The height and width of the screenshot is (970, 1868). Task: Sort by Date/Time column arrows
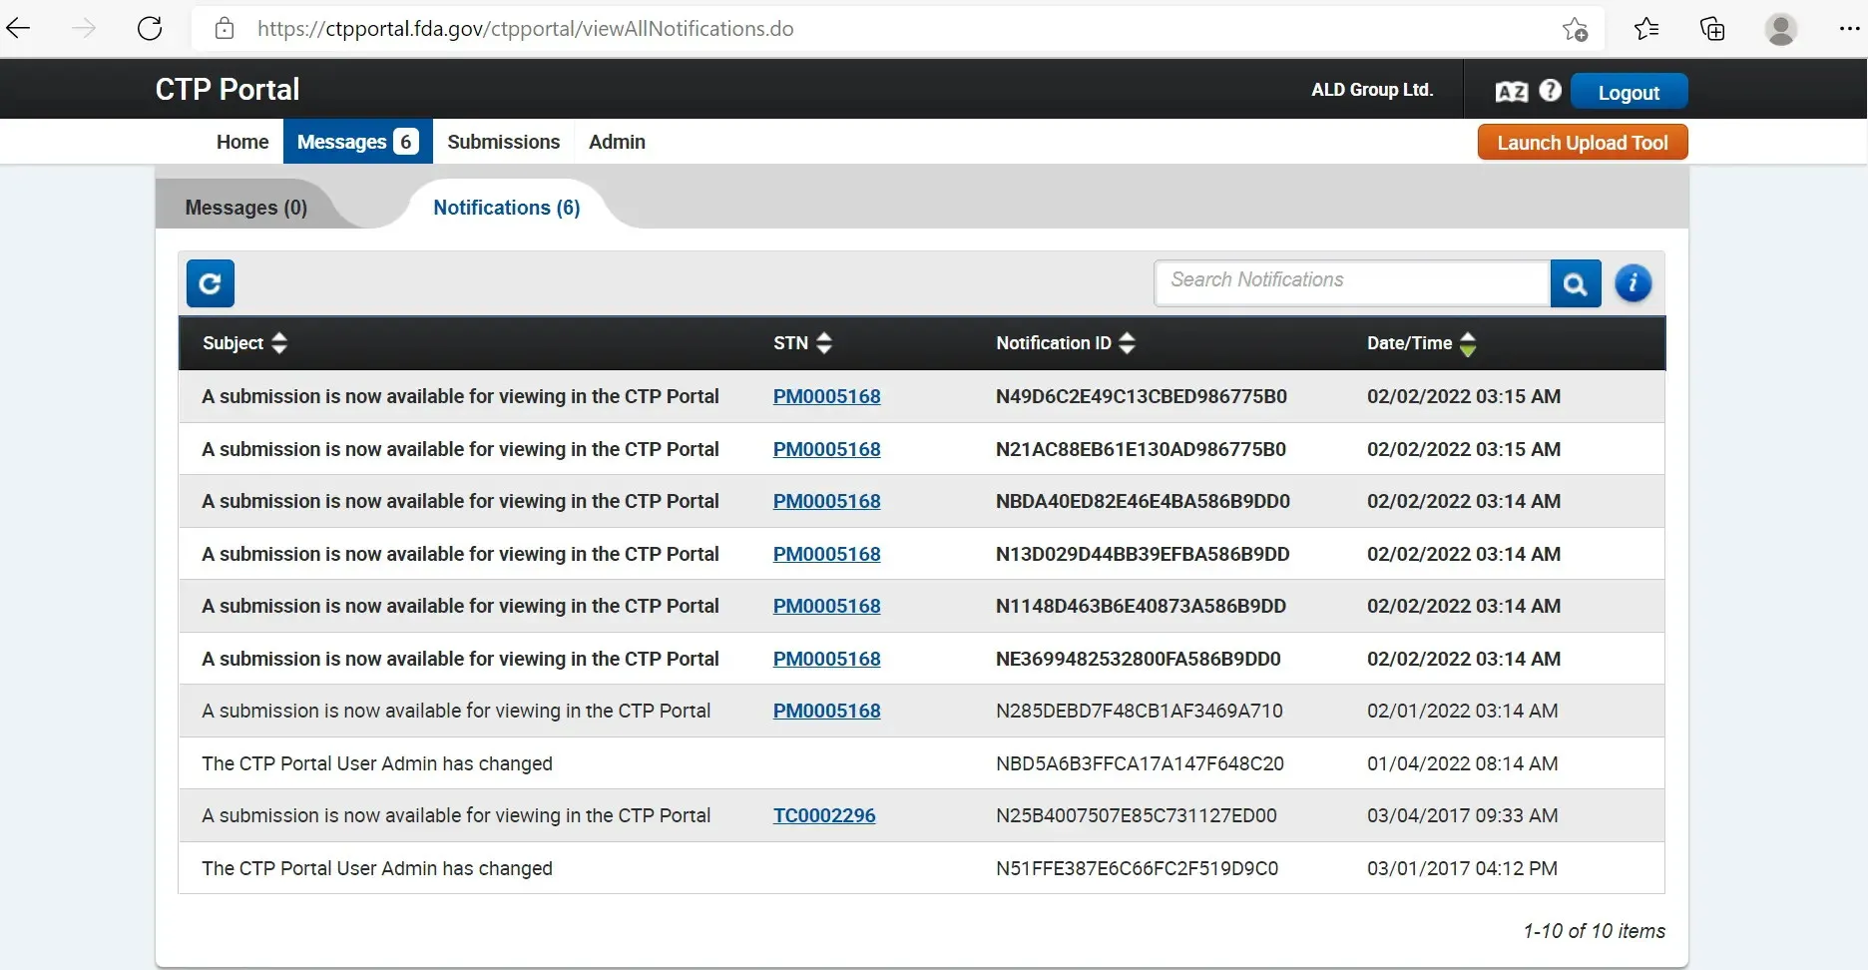1468,343
